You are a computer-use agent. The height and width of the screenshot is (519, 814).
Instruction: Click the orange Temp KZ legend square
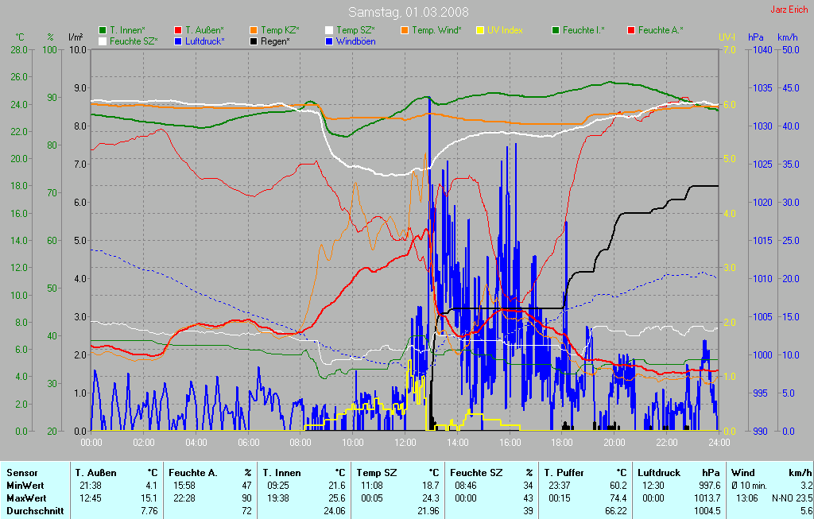(254, 30)
